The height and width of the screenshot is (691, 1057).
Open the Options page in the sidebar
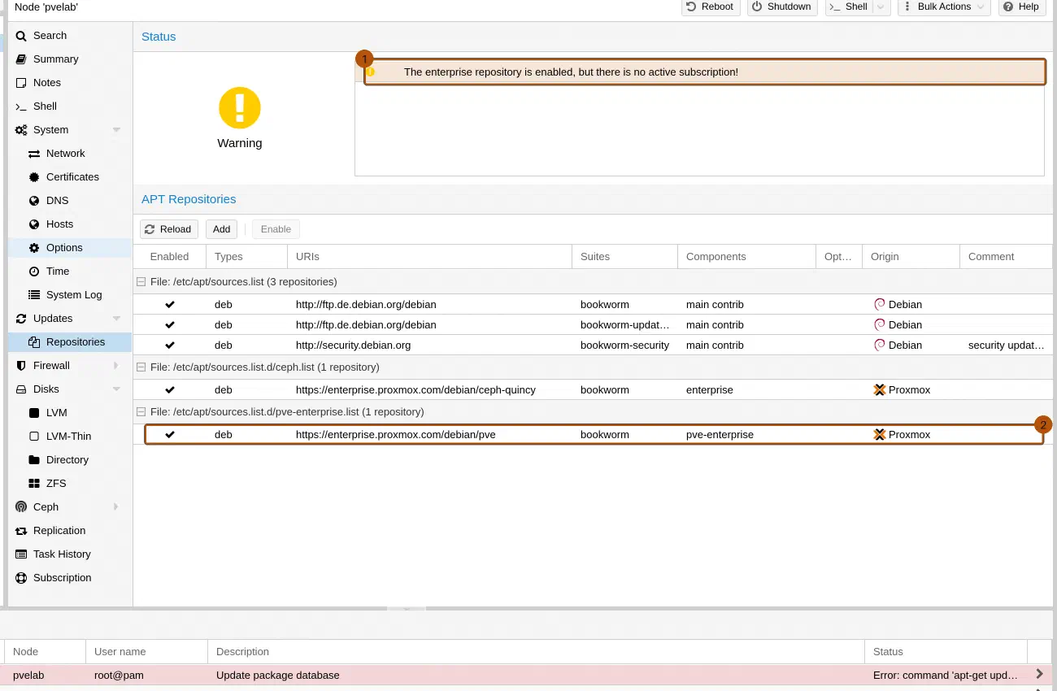(70, 248)
